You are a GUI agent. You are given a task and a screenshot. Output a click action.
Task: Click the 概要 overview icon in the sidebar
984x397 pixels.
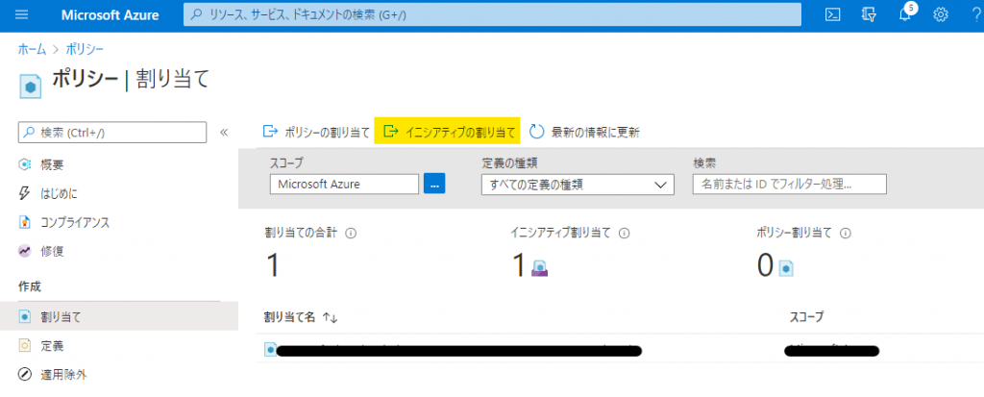click(24, 164)
